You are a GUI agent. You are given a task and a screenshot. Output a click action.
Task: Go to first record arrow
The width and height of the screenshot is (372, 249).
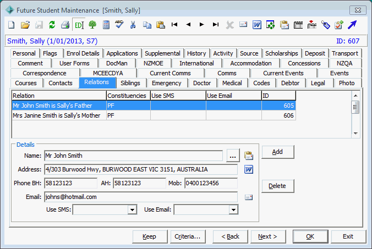point(174,24)
